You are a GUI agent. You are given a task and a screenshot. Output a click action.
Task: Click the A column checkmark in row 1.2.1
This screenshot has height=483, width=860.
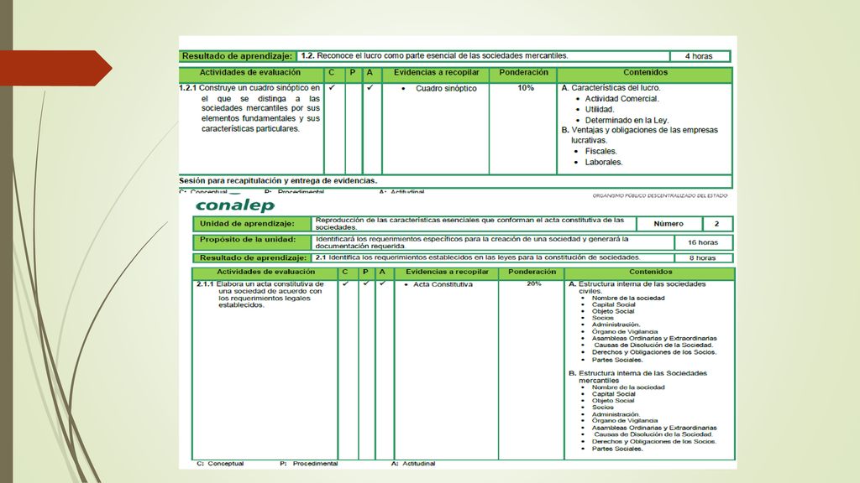pos(370,87)
